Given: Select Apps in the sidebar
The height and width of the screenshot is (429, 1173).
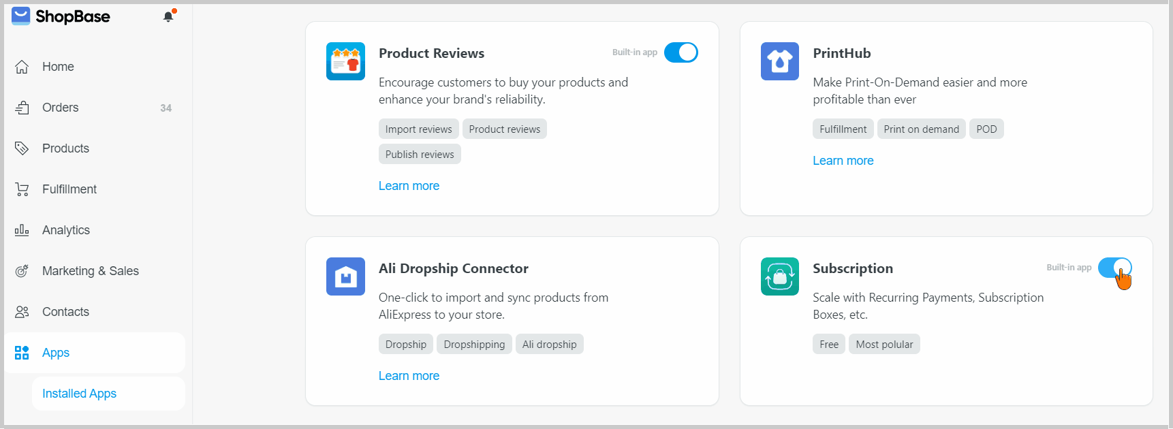Looking at the screenshot, I should pos(95,353).
